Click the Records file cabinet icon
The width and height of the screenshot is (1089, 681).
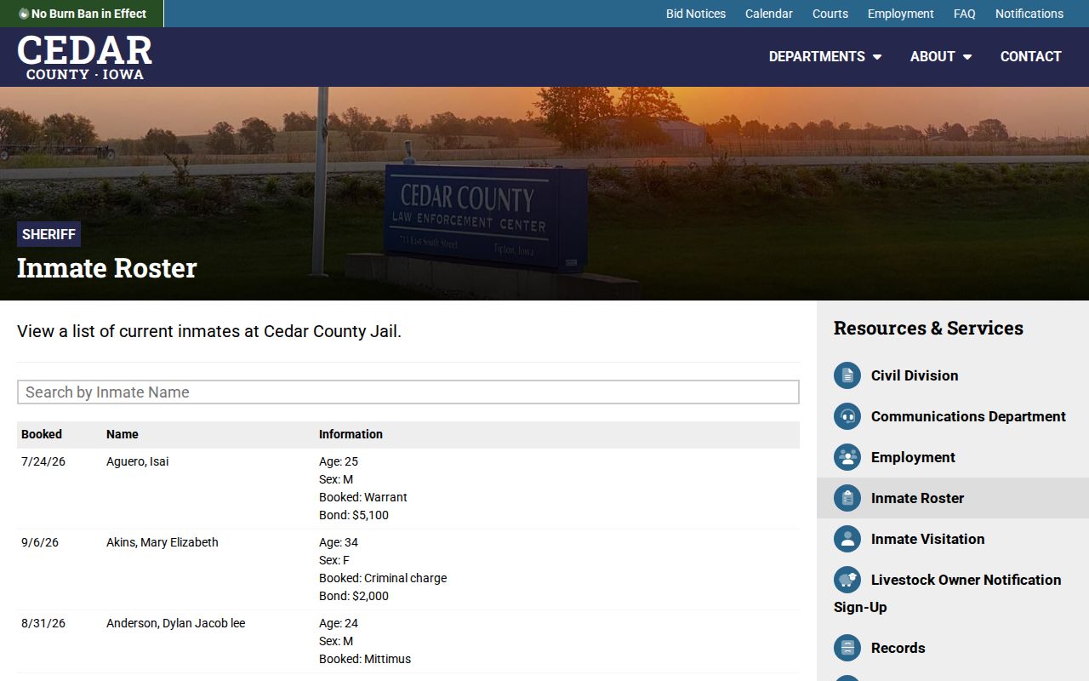pyautogui.click(x=847, y=648)
